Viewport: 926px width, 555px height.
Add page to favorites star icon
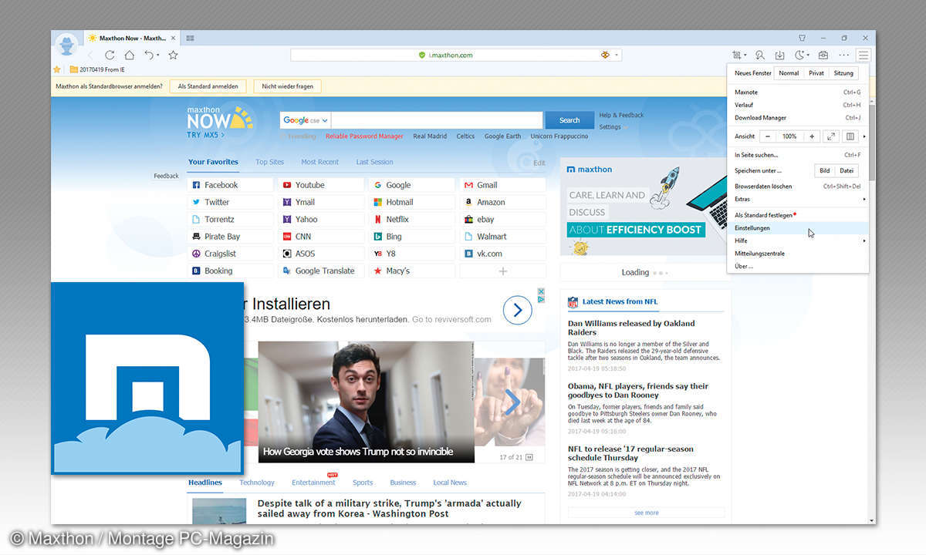[173, 55]
